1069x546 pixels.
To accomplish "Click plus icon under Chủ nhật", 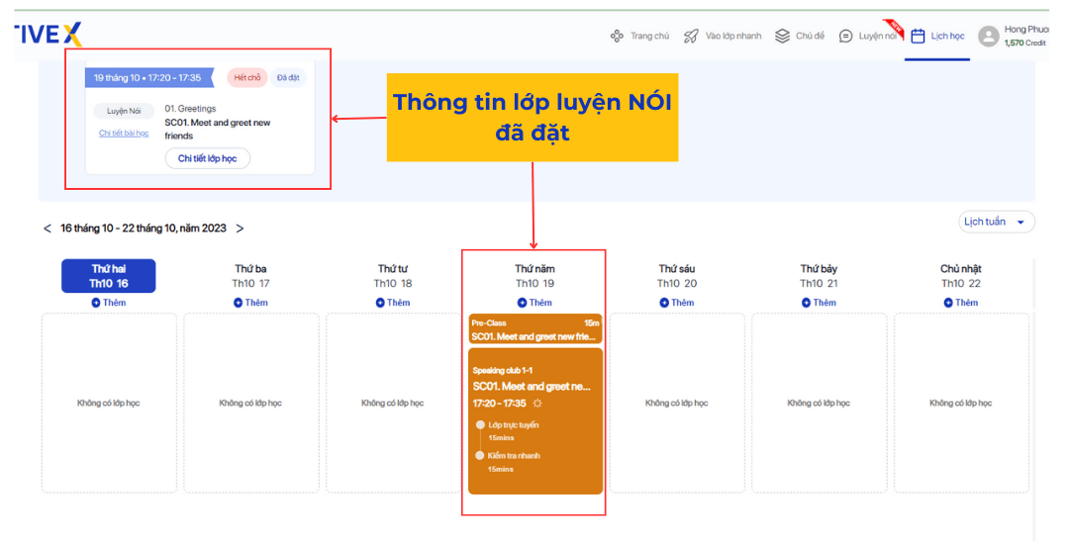I will point(948,303).
